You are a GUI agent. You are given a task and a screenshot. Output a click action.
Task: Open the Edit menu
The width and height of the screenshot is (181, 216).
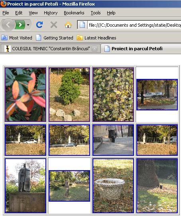pos(19,13)
